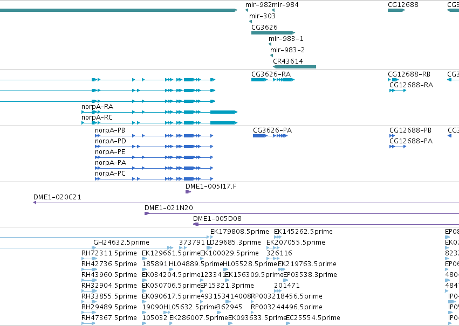Click the HL04889.5prime EST label
Viewport: 459px width, 326px height.
point(196,264)
